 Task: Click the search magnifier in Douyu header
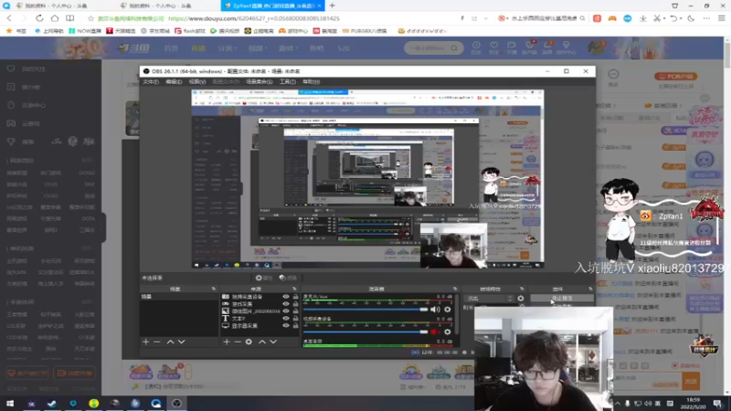click(x=454, y=48)
